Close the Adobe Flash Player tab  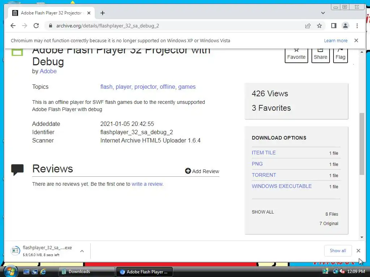[x=89, y=13]
